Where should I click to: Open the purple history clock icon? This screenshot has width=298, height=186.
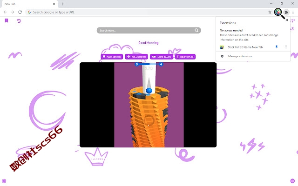click(x=19, y=20)
